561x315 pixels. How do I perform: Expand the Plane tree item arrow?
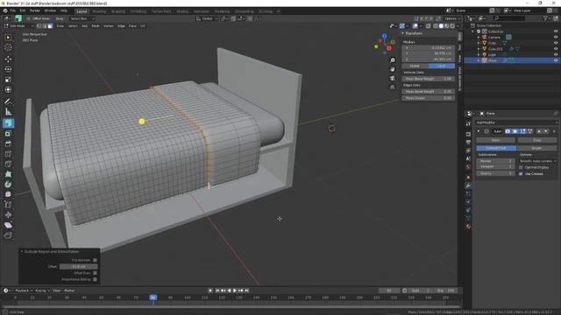479,60
